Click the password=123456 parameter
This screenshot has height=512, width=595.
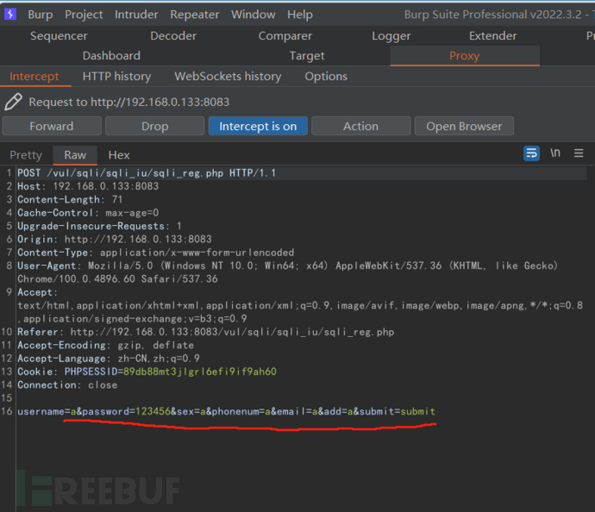(127, 411)
